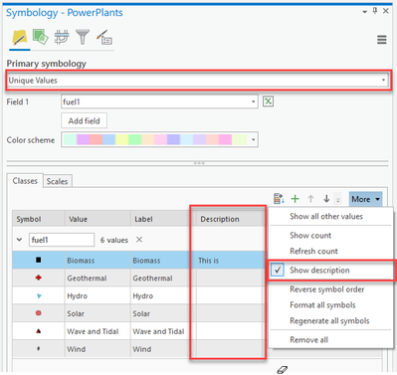
Task: Switch to the Scales tab
Action: pos(57,181)
